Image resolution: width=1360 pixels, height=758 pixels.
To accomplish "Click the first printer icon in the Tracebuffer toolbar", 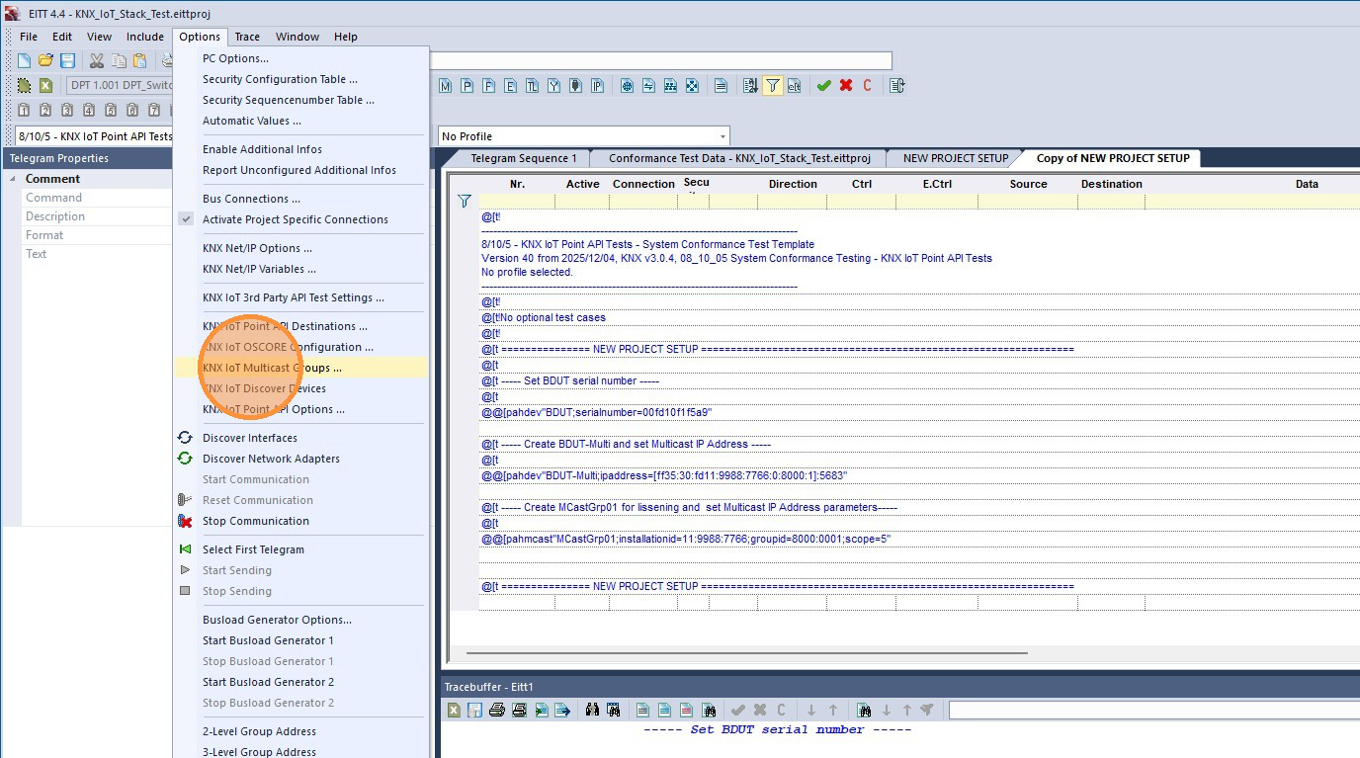I will coord(497,710).
